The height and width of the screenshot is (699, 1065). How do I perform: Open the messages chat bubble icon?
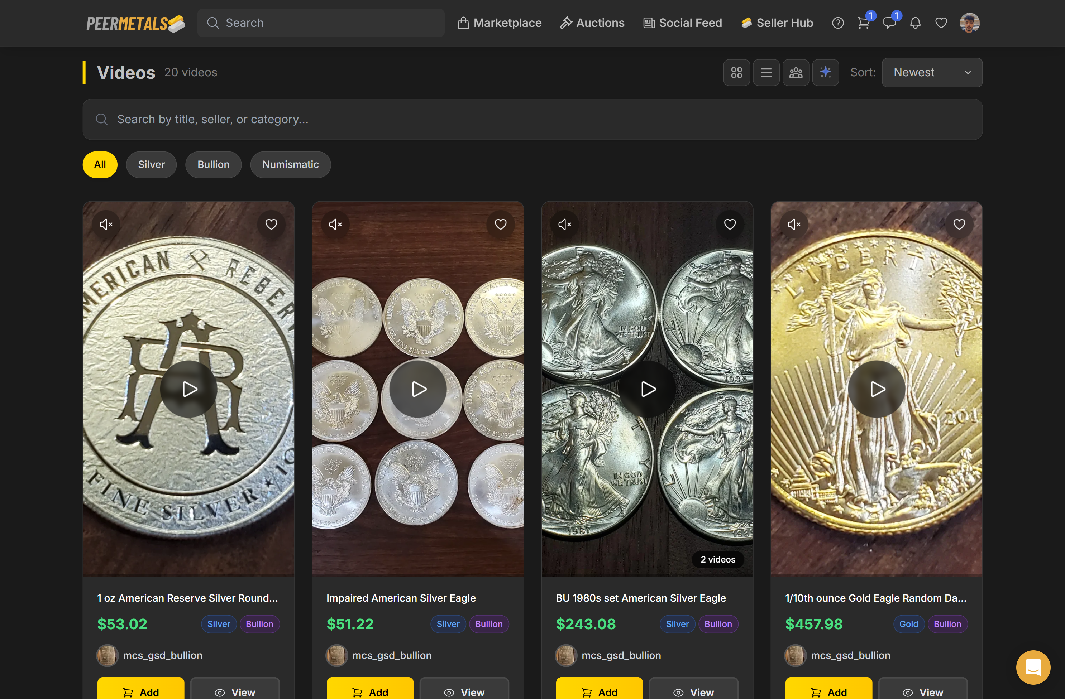tap(889, 23)
